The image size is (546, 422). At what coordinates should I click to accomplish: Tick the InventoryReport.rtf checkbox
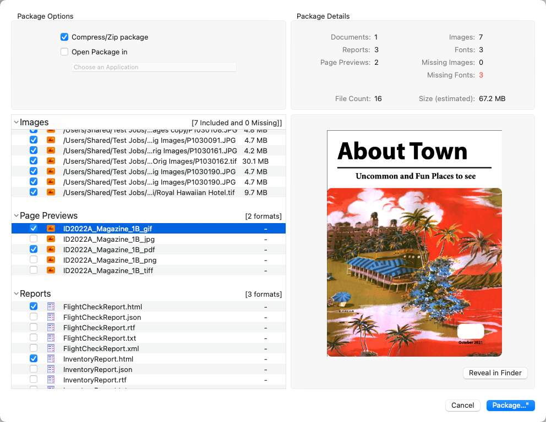(34, 379)
